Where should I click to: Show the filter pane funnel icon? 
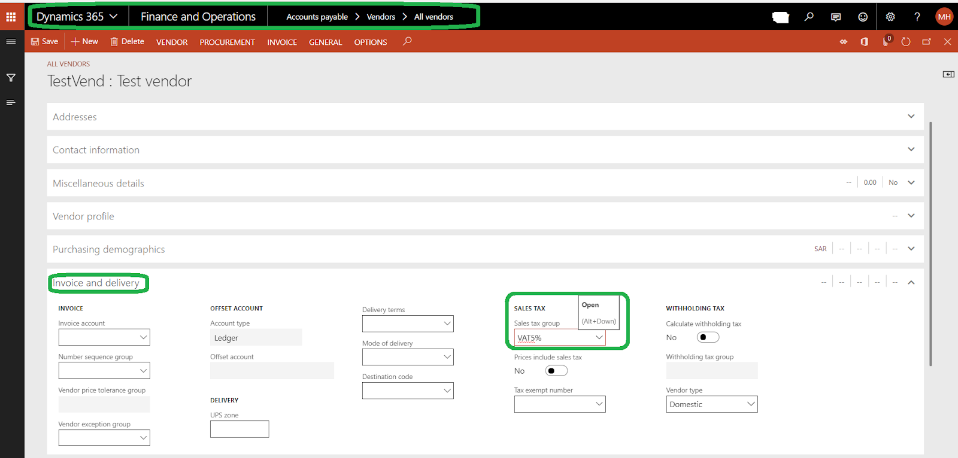(11, 78)
